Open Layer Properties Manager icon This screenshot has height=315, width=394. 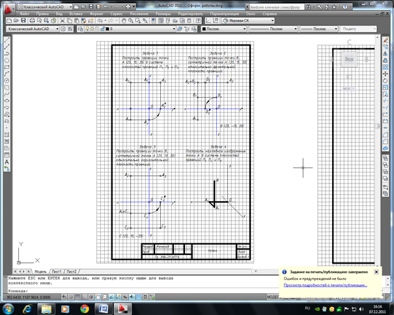pos(80,29)
